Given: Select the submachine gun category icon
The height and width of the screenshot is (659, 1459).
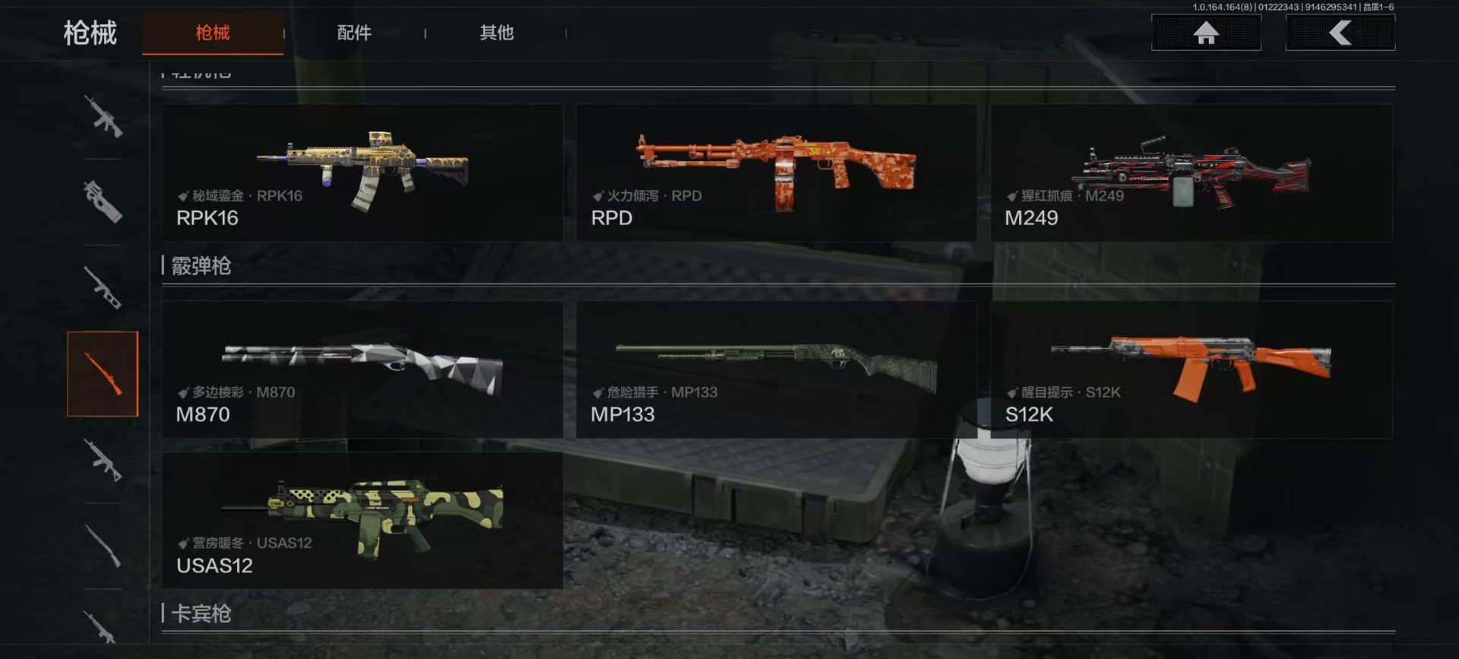Looking at the screenshot, I should [103, 201].
